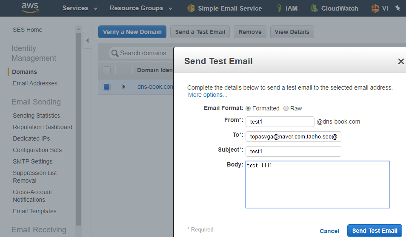Select the Formatted email format radio
Image resolution: width=406 pixels, height=237 pixels.
(248, 108)
